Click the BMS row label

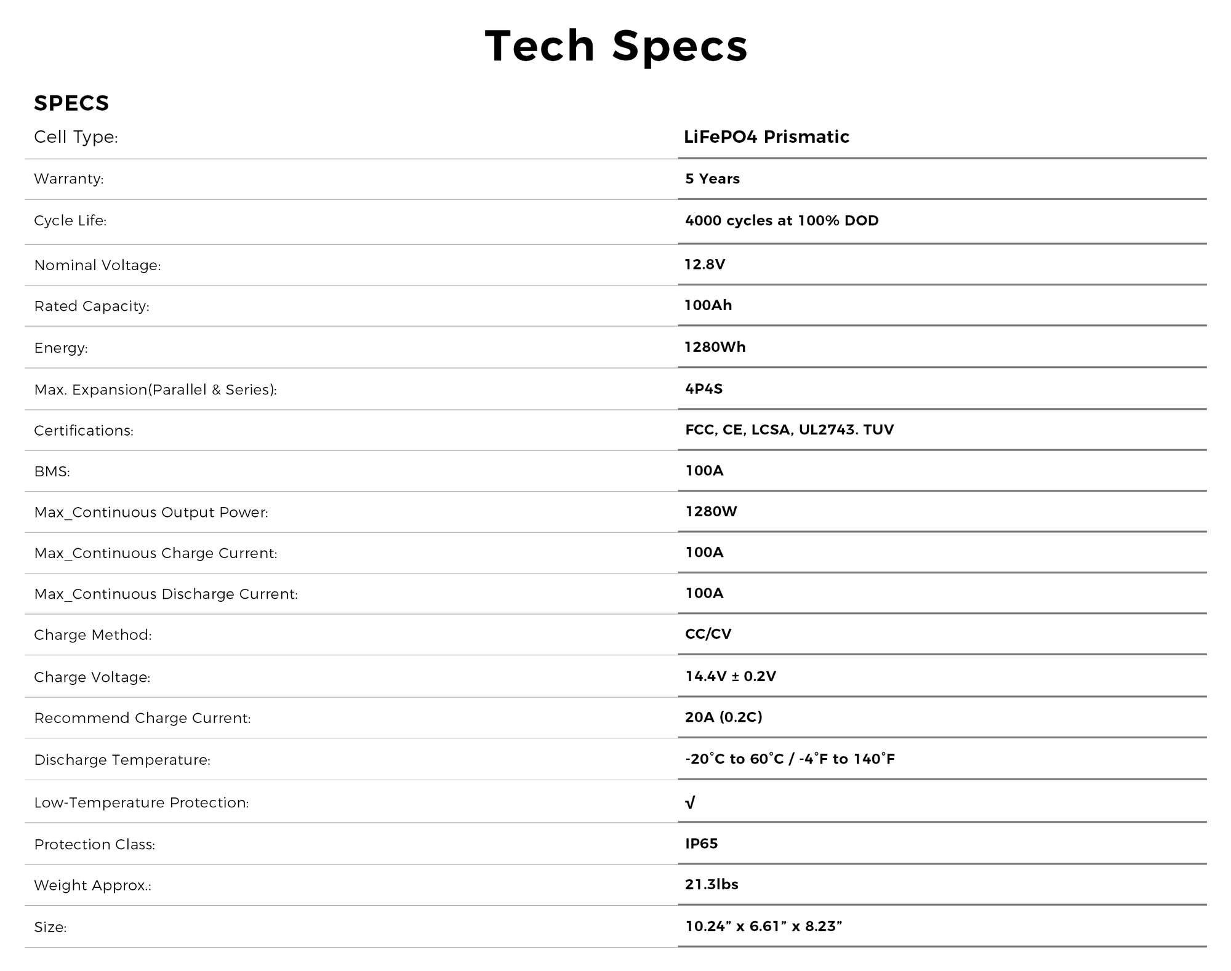click(x=52, y=472)
